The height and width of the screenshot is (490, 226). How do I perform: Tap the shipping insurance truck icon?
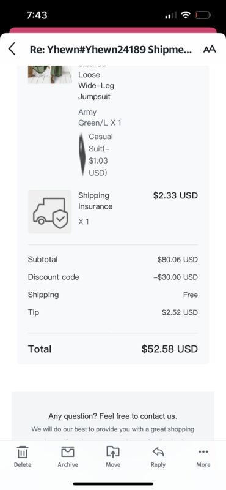(50, 211)
